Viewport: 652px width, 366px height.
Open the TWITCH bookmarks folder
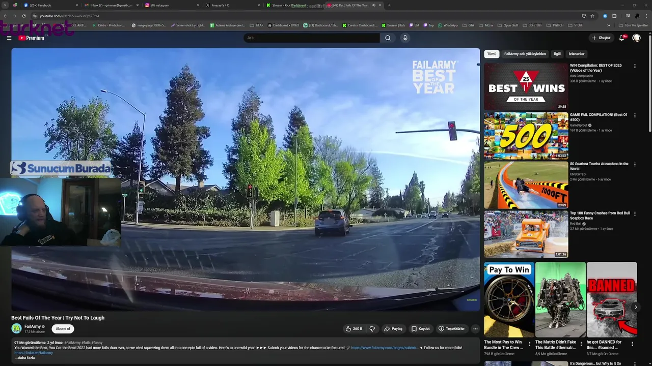(x=555, y=25)
